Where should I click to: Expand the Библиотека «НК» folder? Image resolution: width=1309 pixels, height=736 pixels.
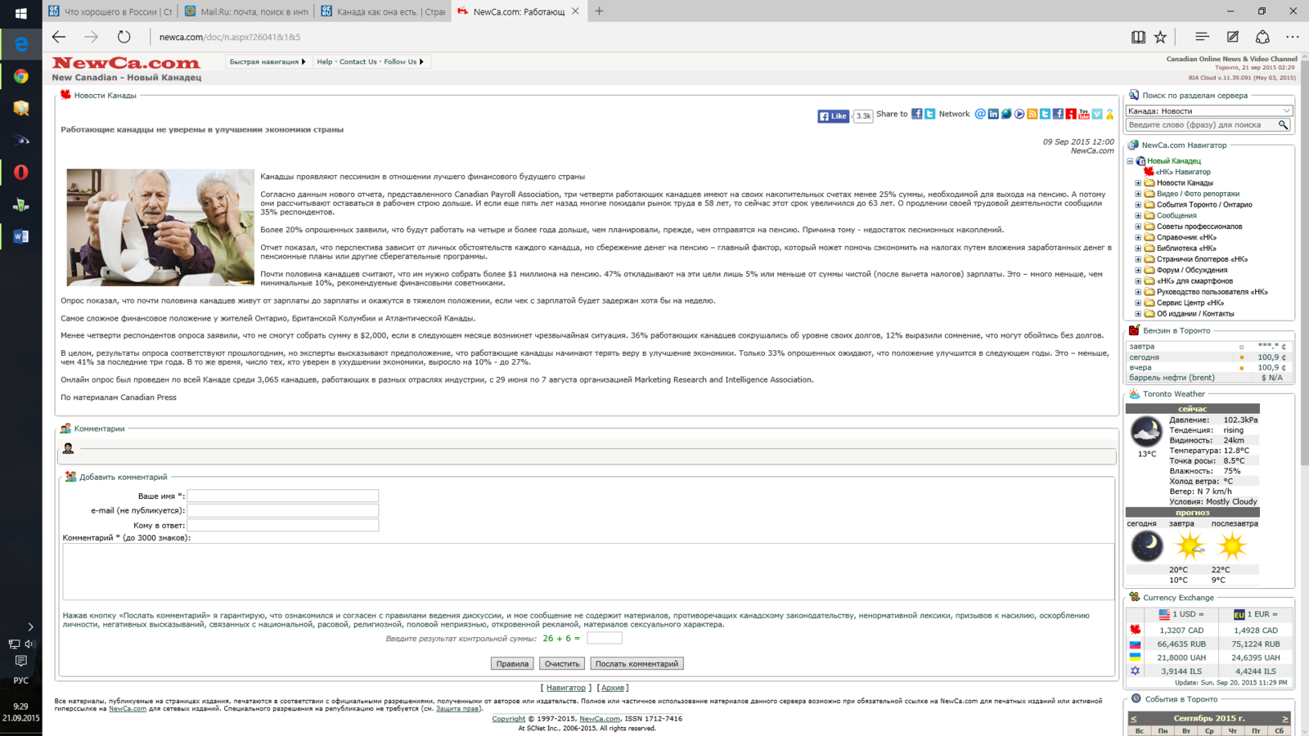[x=1138, y=248]
